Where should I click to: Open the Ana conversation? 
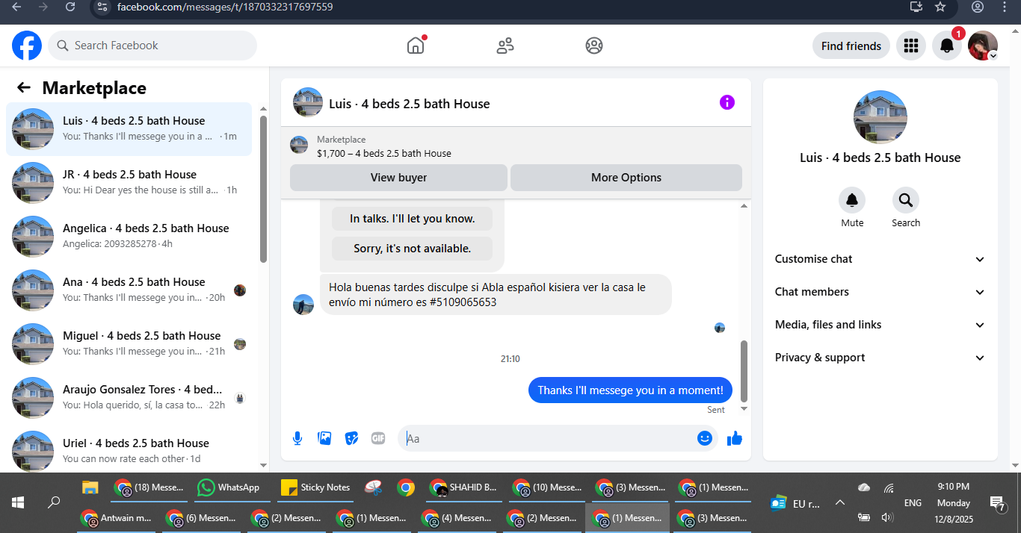[x=129, y=290]
